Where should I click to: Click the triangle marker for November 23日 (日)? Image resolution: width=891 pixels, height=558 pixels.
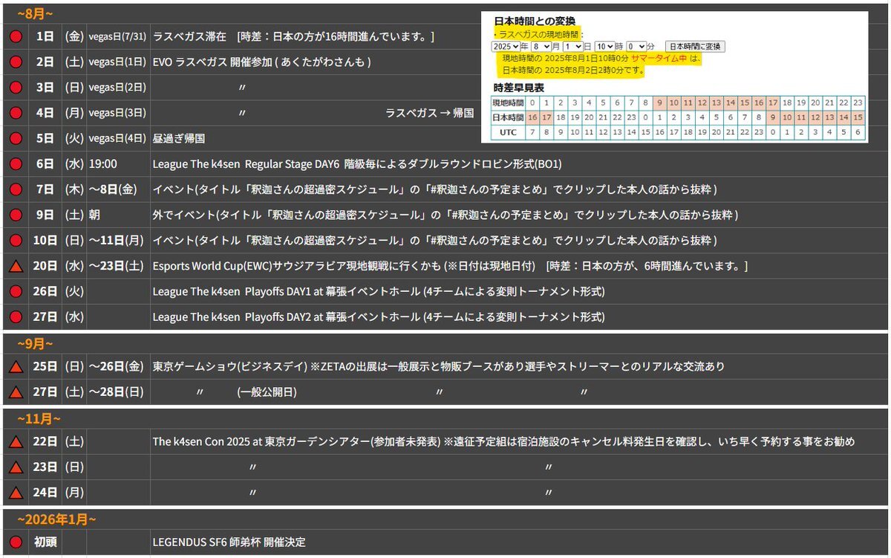[x=16, y=467]
